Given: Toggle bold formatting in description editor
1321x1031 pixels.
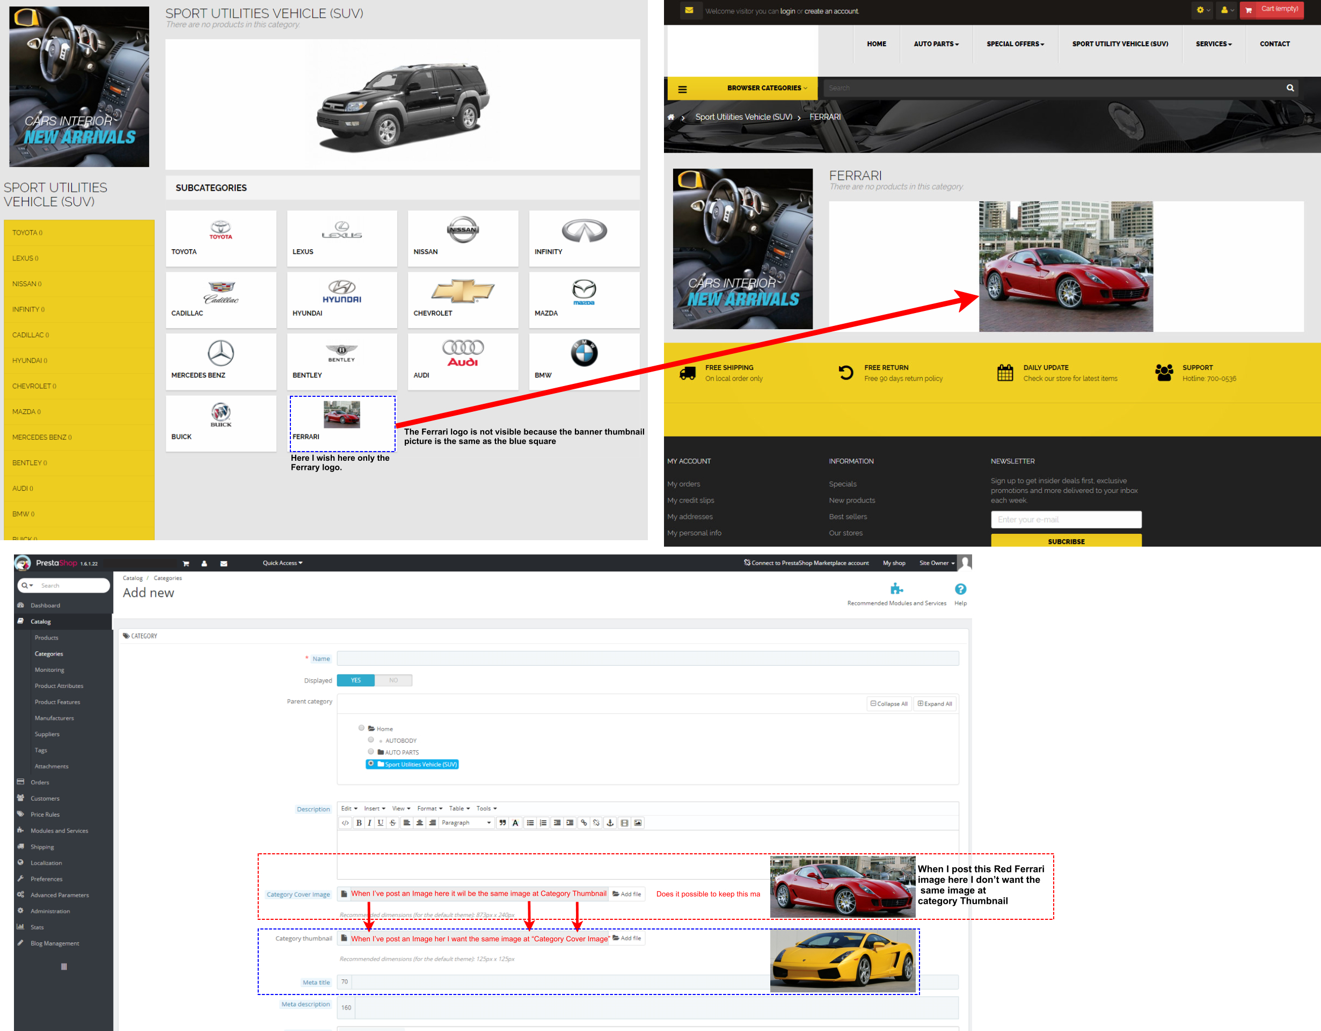Looking at the screenshot, I should pos(359,823).
